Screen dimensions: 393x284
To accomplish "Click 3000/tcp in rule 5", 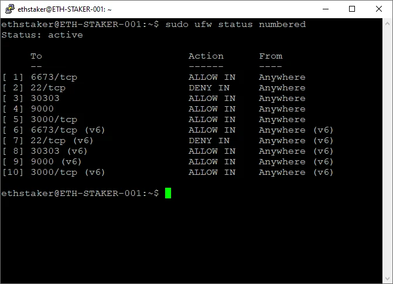I will click(54, 120).
